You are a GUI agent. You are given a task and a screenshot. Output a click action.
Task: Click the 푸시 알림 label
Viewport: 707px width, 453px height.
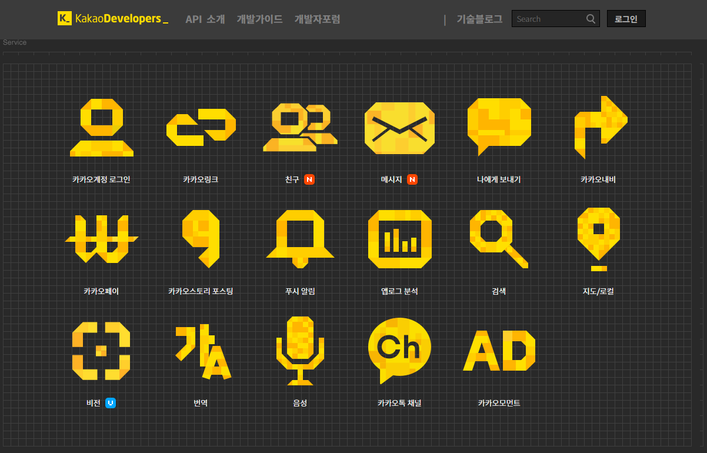(x=300, y=291)
